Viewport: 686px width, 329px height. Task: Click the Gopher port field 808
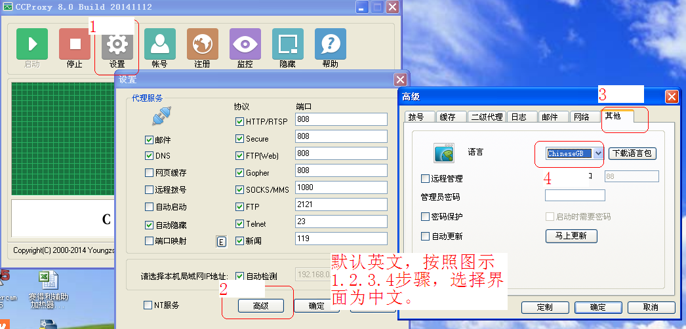click(341, 170)
